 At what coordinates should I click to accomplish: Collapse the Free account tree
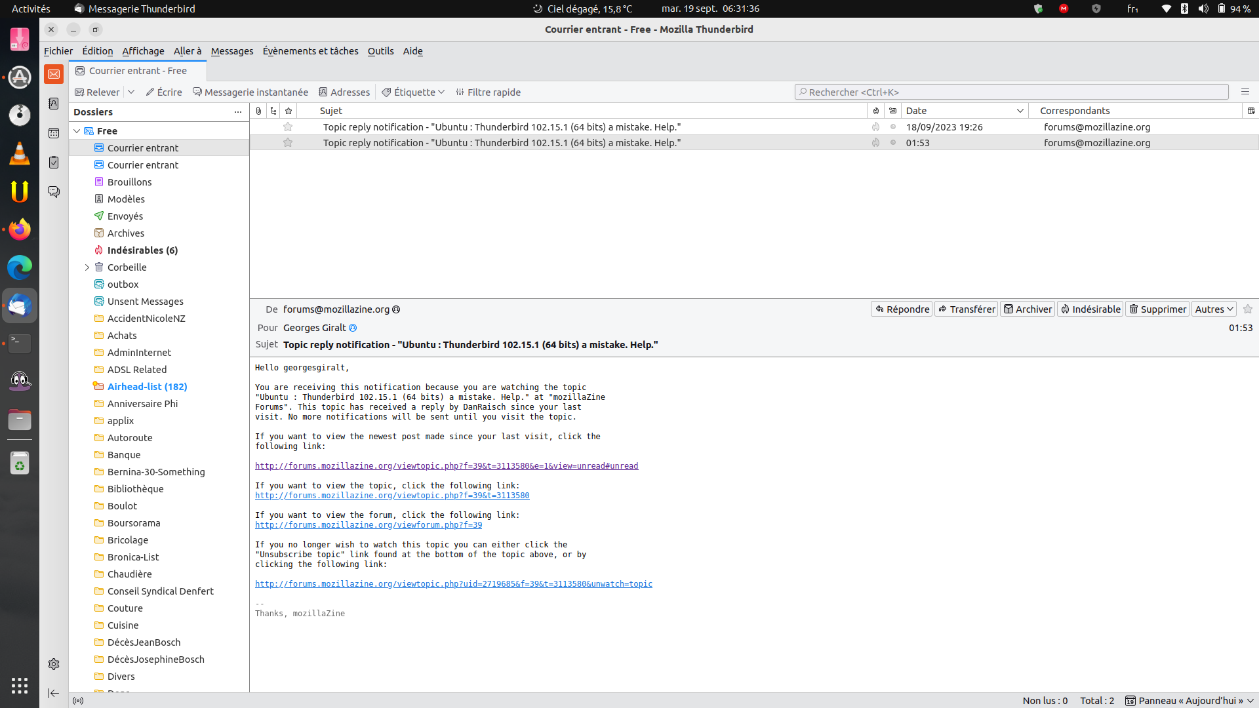[x=77, y=131]
